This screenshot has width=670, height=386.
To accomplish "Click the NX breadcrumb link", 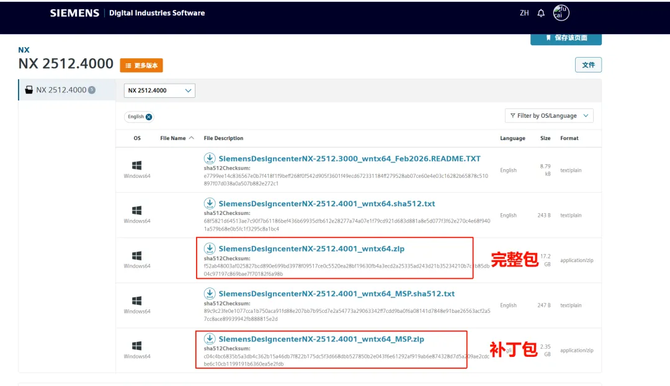I will [24, 50].
